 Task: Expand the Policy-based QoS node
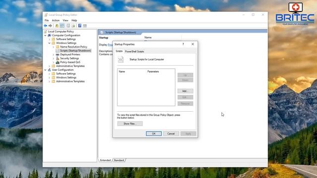point(53,62)
